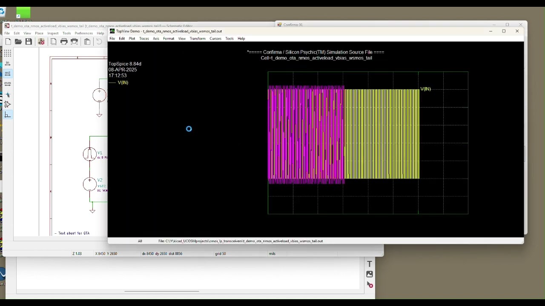Click TopSpice 8.84d version text
The image size is (545, 306).
[x=125, y=64]
